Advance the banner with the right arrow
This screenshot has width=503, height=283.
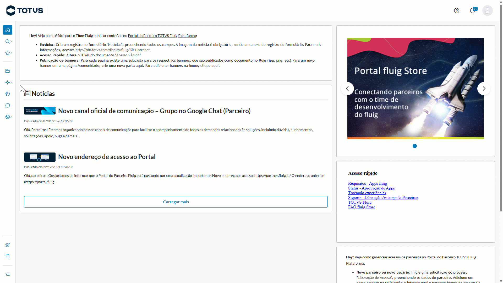(x=484, y=89)
